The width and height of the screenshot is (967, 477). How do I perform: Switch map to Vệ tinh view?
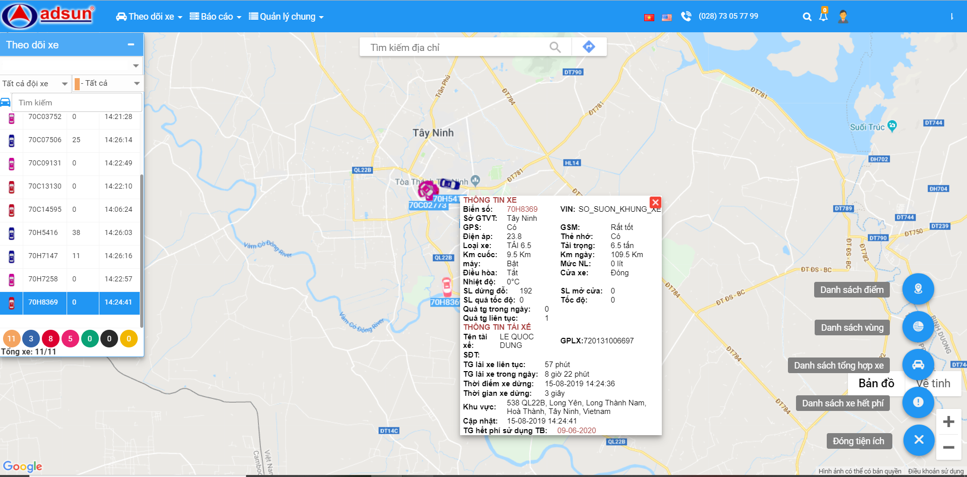tap(933, 384)
